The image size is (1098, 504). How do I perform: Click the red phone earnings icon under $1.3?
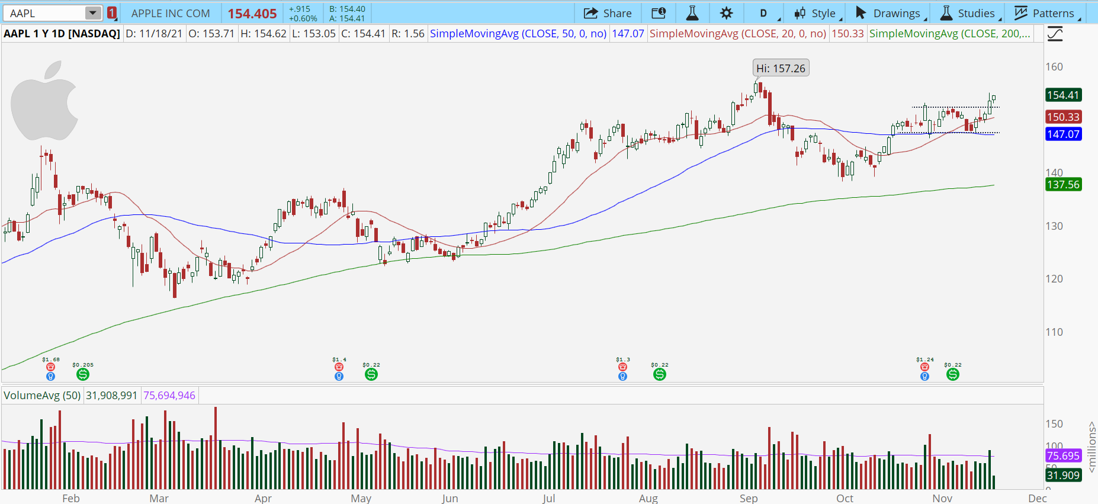point(622,367)
